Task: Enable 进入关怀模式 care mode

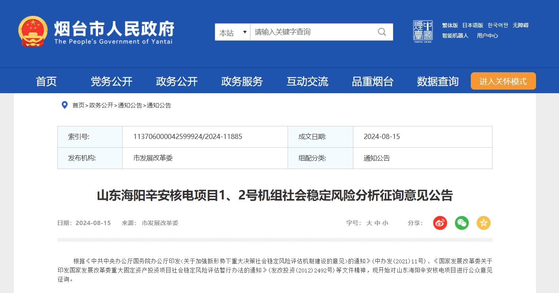Action: 503,81
